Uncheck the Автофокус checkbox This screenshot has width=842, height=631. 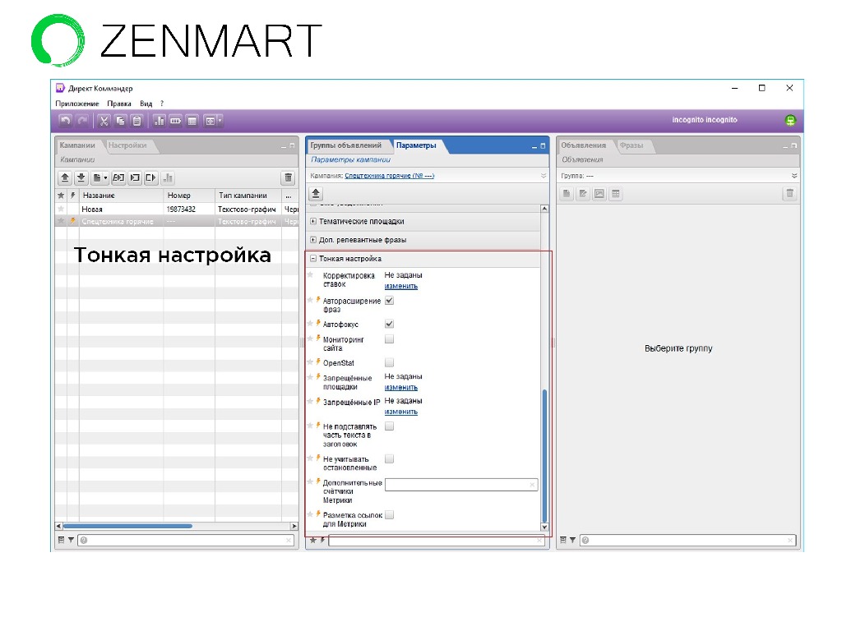click(389, 324)
